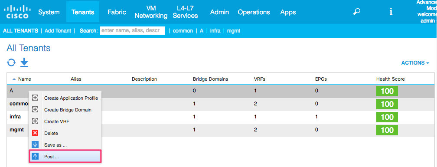Image resolution: width=437 pixels, height=167 pixels.
Task: Open tenant A shortcut link
Action: pos(202,31)
